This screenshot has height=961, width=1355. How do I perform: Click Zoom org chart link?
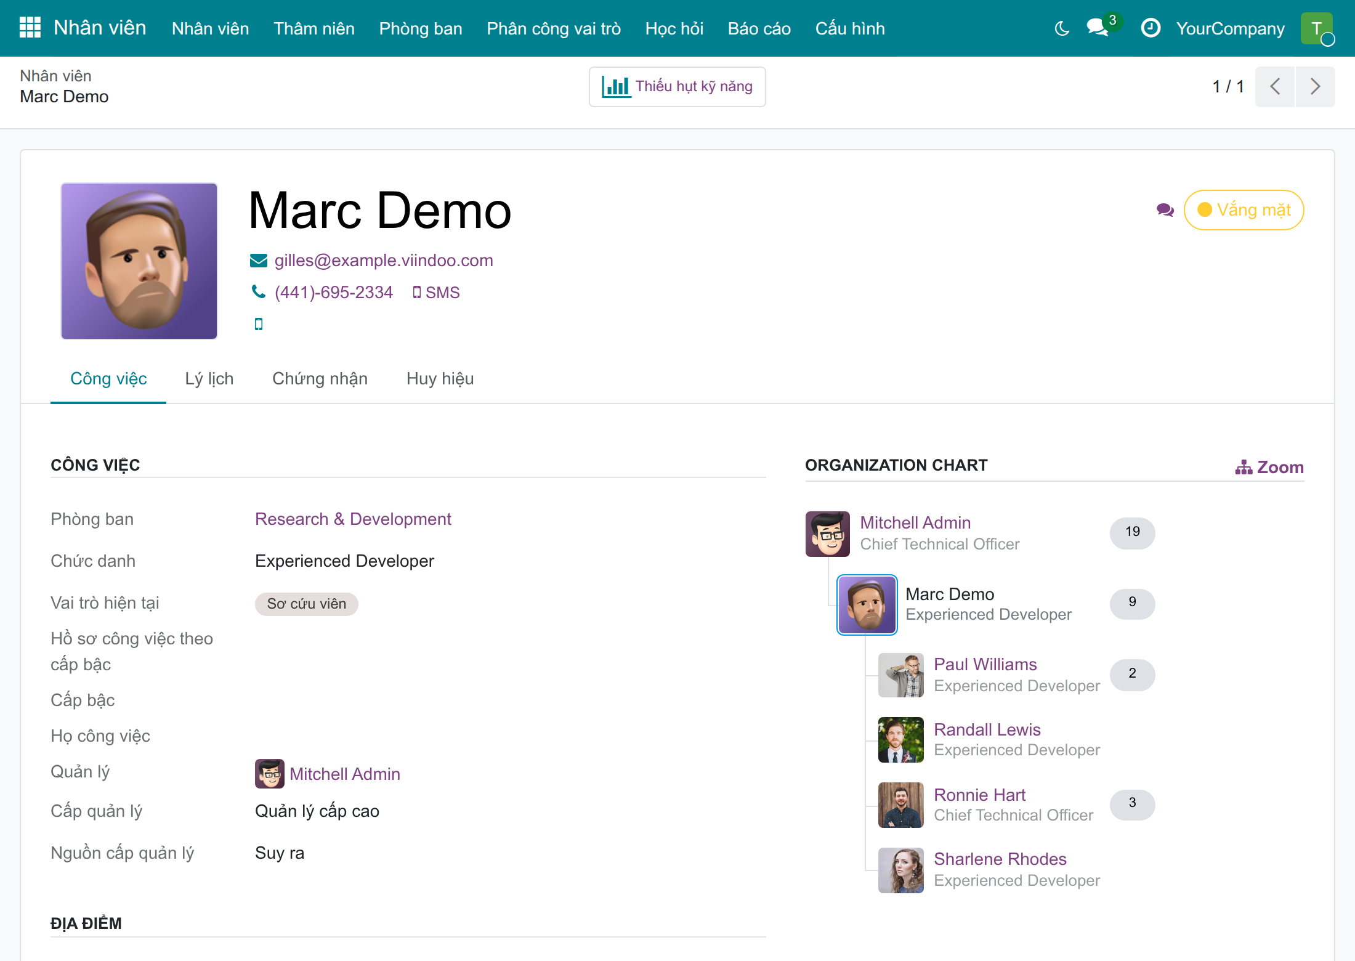1269,468
